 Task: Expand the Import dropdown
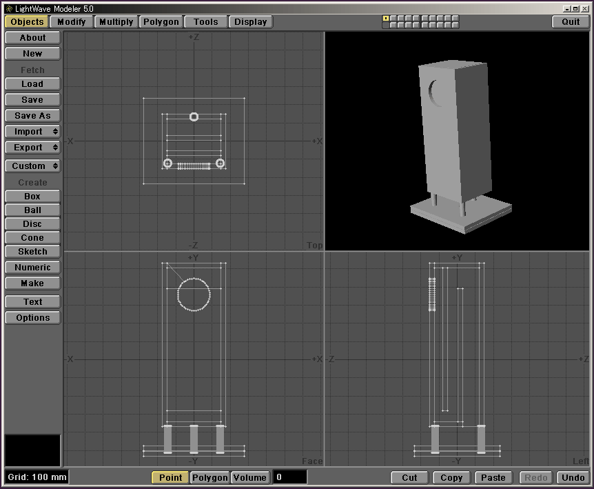click(x=32, y=132)
